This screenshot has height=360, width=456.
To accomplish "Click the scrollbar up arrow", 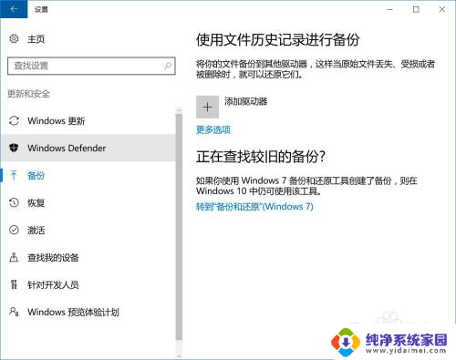I will pos(179,109).
